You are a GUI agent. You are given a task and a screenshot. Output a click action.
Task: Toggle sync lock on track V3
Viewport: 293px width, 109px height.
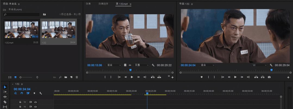(x=30, y=102)
